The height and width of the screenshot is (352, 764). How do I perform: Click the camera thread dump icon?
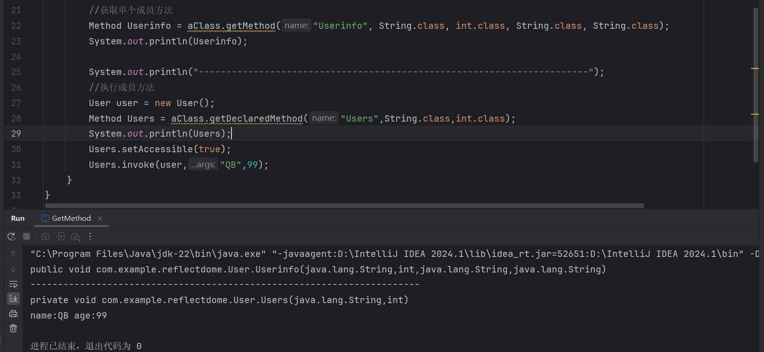[45, 236]
